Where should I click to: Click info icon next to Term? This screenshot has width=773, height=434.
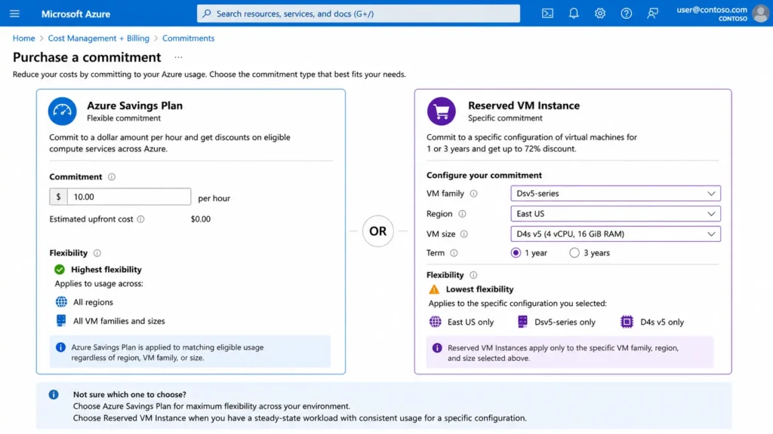[454, 253]
